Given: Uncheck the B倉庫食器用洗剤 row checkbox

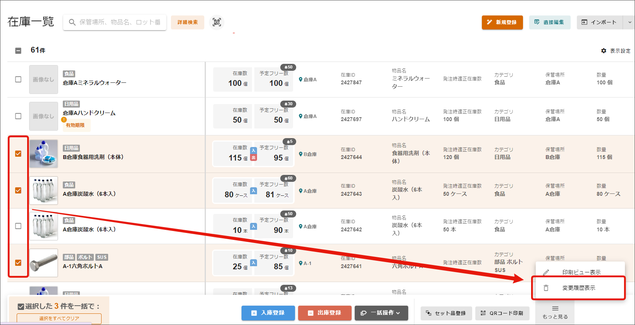Looking at the screenshot, I should [18, 154].
